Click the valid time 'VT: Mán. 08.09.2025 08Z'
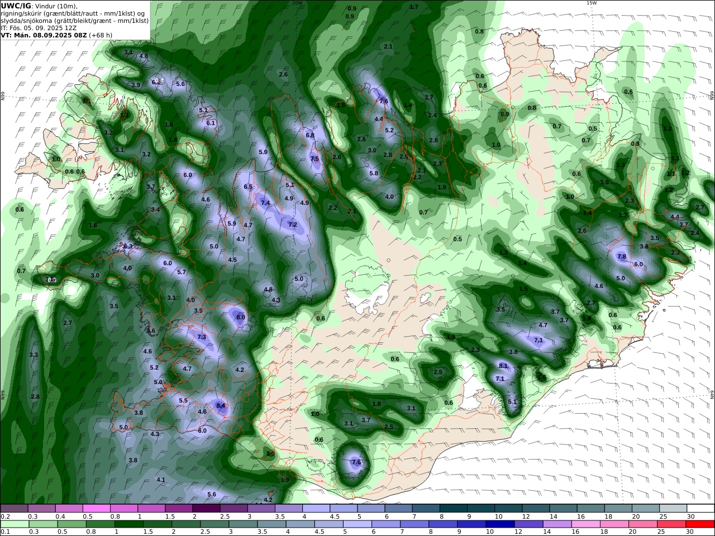 (44, 35)
